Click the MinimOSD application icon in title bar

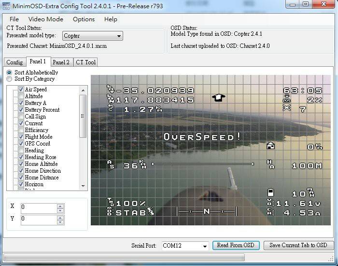[6, 5]
